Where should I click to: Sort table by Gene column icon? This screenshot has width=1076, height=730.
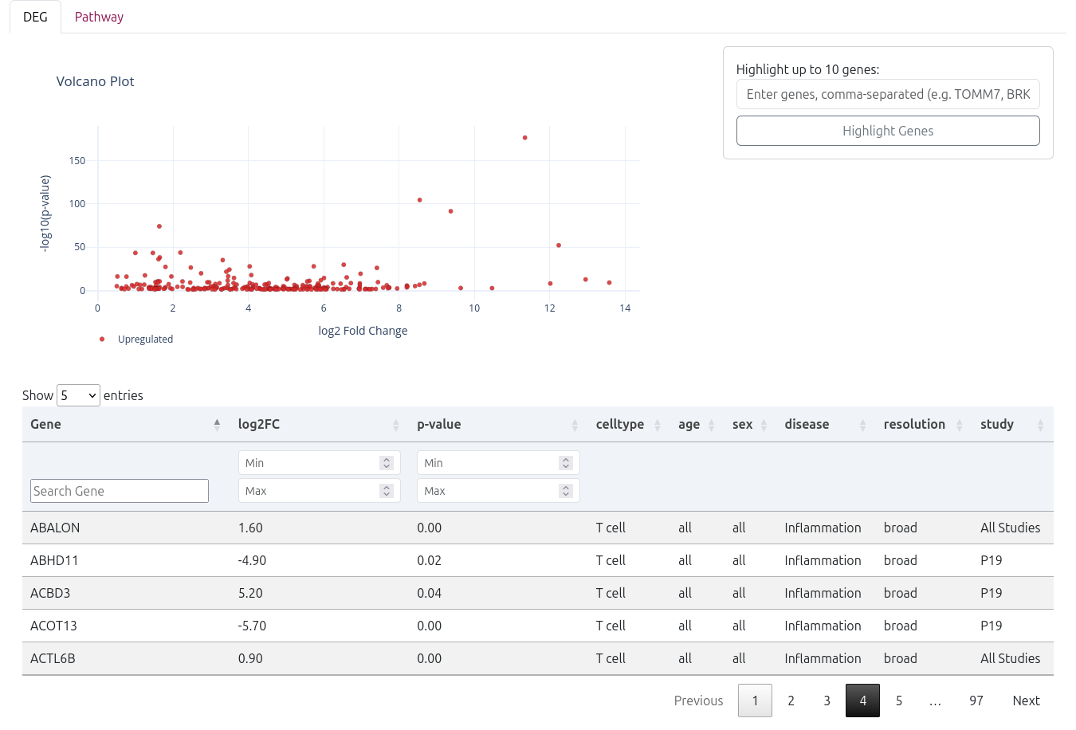[x=217, y=425]
